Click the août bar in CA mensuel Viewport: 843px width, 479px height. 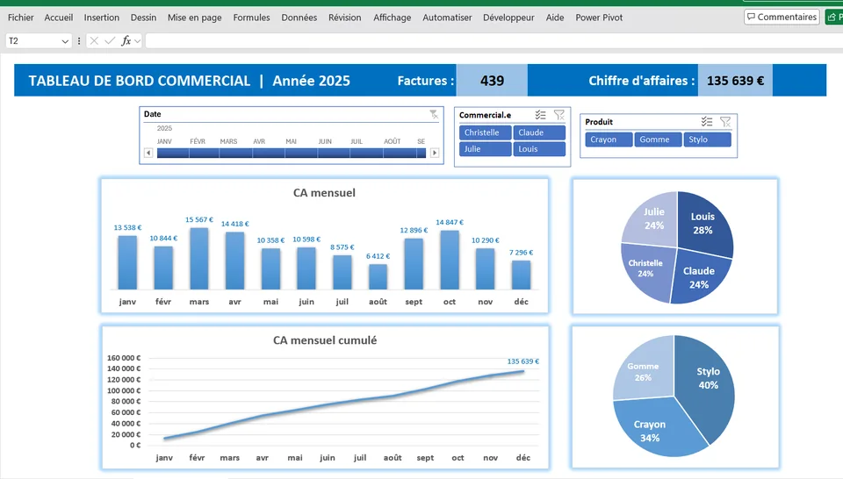(x=378, y=277)
